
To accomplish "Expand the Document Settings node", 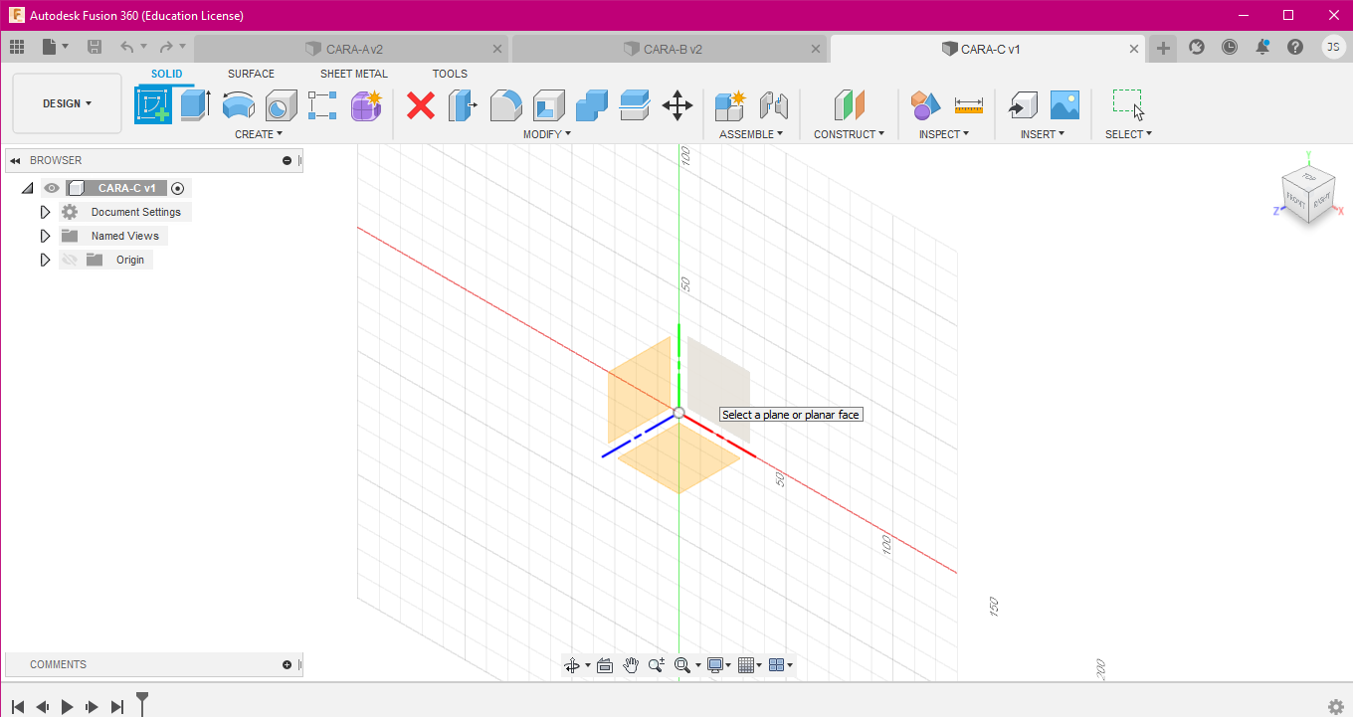I will coord(45,212).
